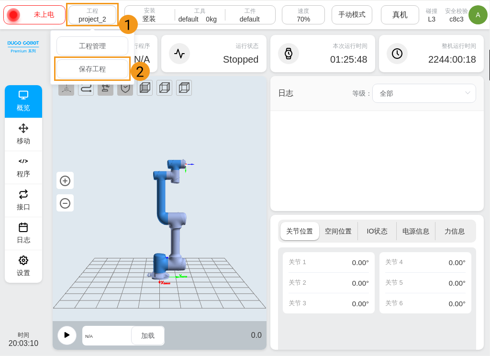Screen dimensions: 490x356
Task: Open the 速度 70% speed control
Action: point(303,15)
